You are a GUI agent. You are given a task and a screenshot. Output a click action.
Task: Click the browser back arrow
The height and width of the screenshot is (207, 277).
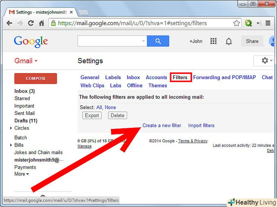point(10,23)
